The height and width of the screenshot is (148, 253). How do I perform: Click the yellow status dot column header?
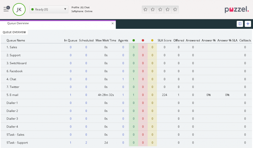click(152, 40)
